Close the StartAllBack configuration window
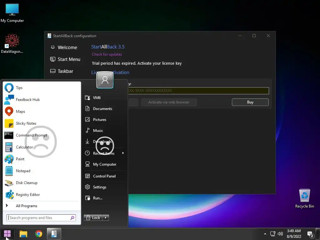This screenshot has width=320, height=240. pyautogui.click(x=268, y=36)
